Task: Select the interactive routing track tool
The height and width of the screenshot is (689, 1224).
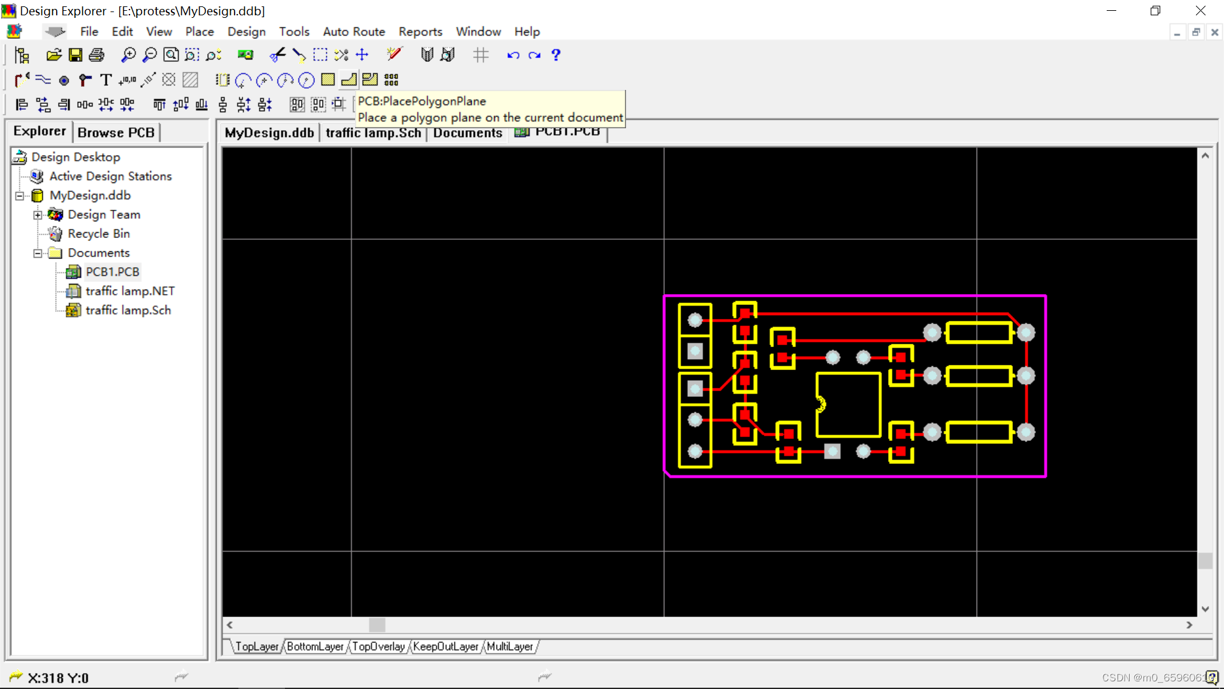Action: point(21,80)
